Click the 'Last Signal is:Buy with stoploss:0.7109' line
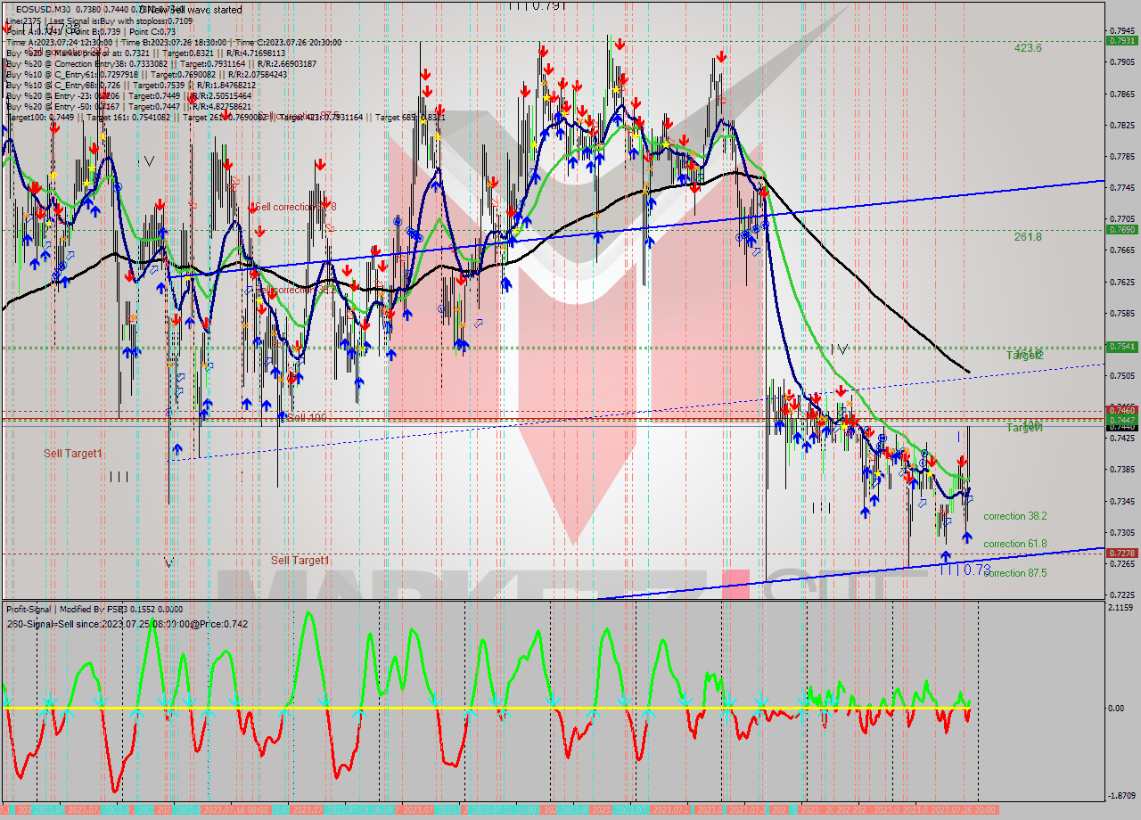The image size is (1141, 820). pyautogui.click(x=120, y=20)
